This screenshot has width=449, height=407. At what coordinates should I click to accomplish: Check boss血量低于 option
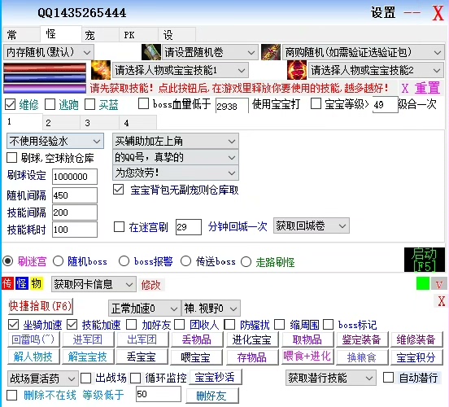pos(143,103)
